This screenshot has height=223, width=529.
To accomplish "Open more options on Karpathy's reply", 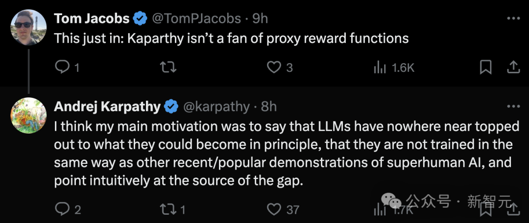I will [x=513, y=106].
